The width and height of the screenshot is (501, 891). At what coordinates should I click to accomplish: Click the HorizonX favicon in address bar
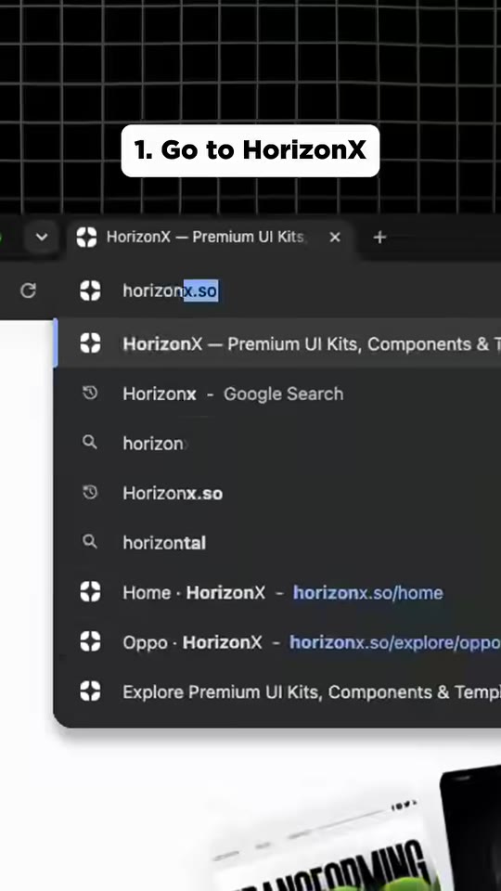(90, 291)
